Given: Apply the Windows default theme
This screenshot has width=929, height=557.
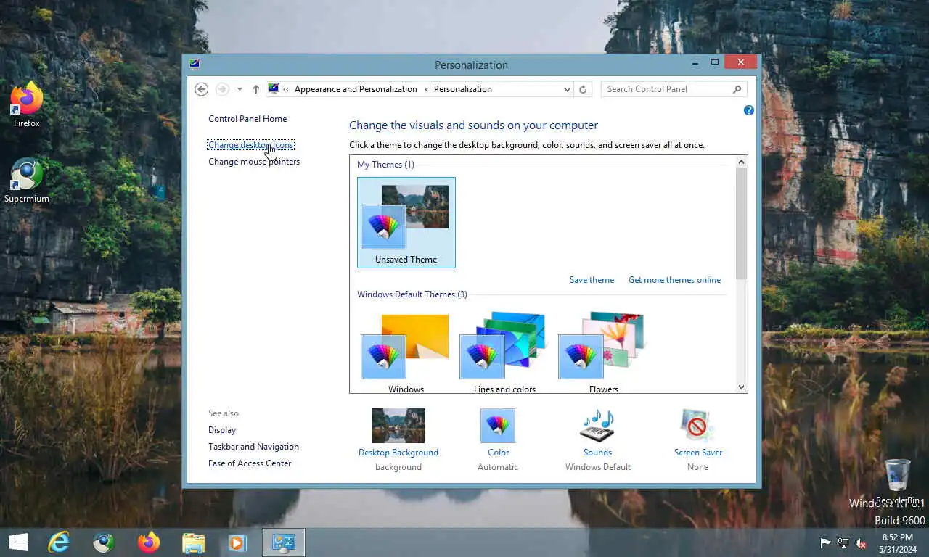Looking at the screenshot, I should [406, 352].
